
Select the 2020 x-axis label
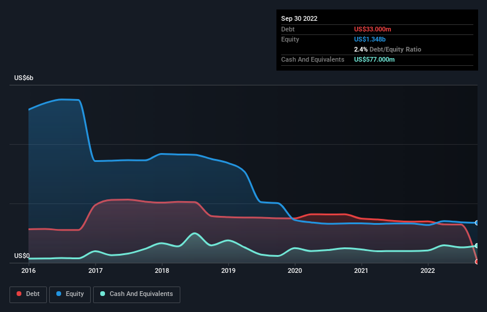(295, 270)
